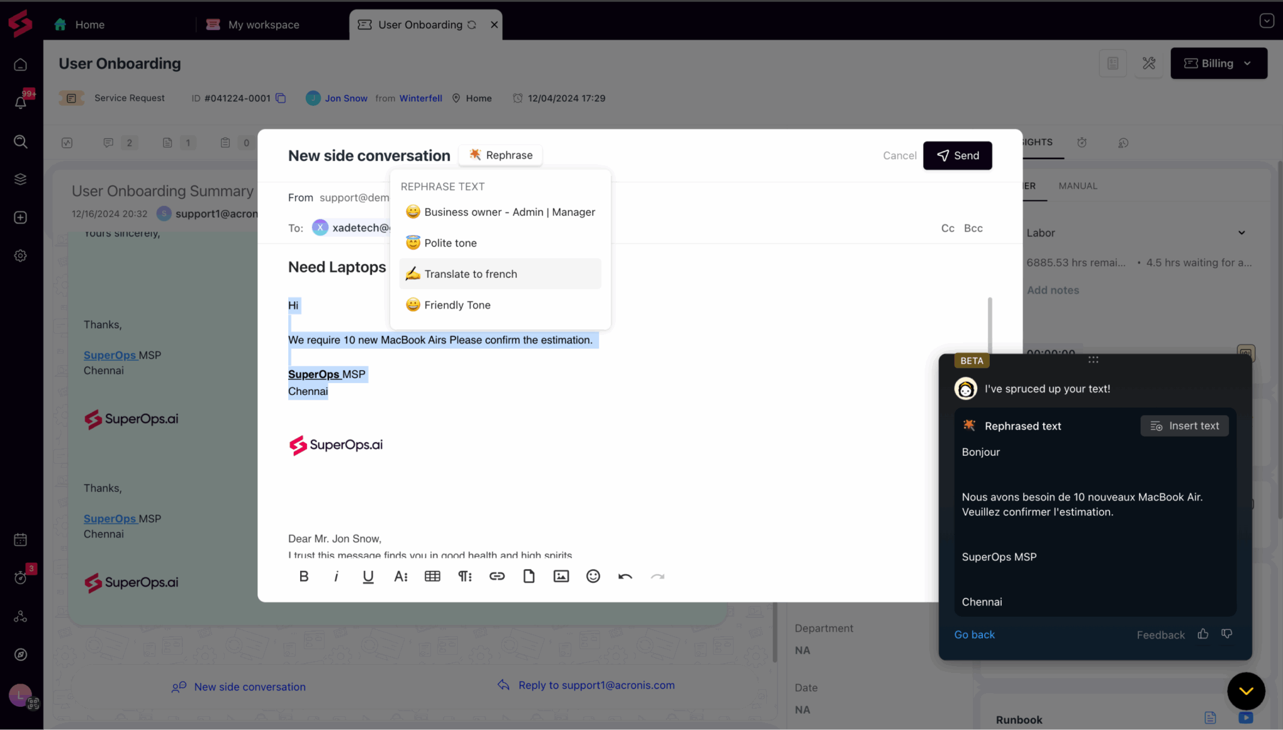This screenshot has width=1283, height=730.
Task: Choose Friendly Tone rephrase option
Action: (500, 305)
